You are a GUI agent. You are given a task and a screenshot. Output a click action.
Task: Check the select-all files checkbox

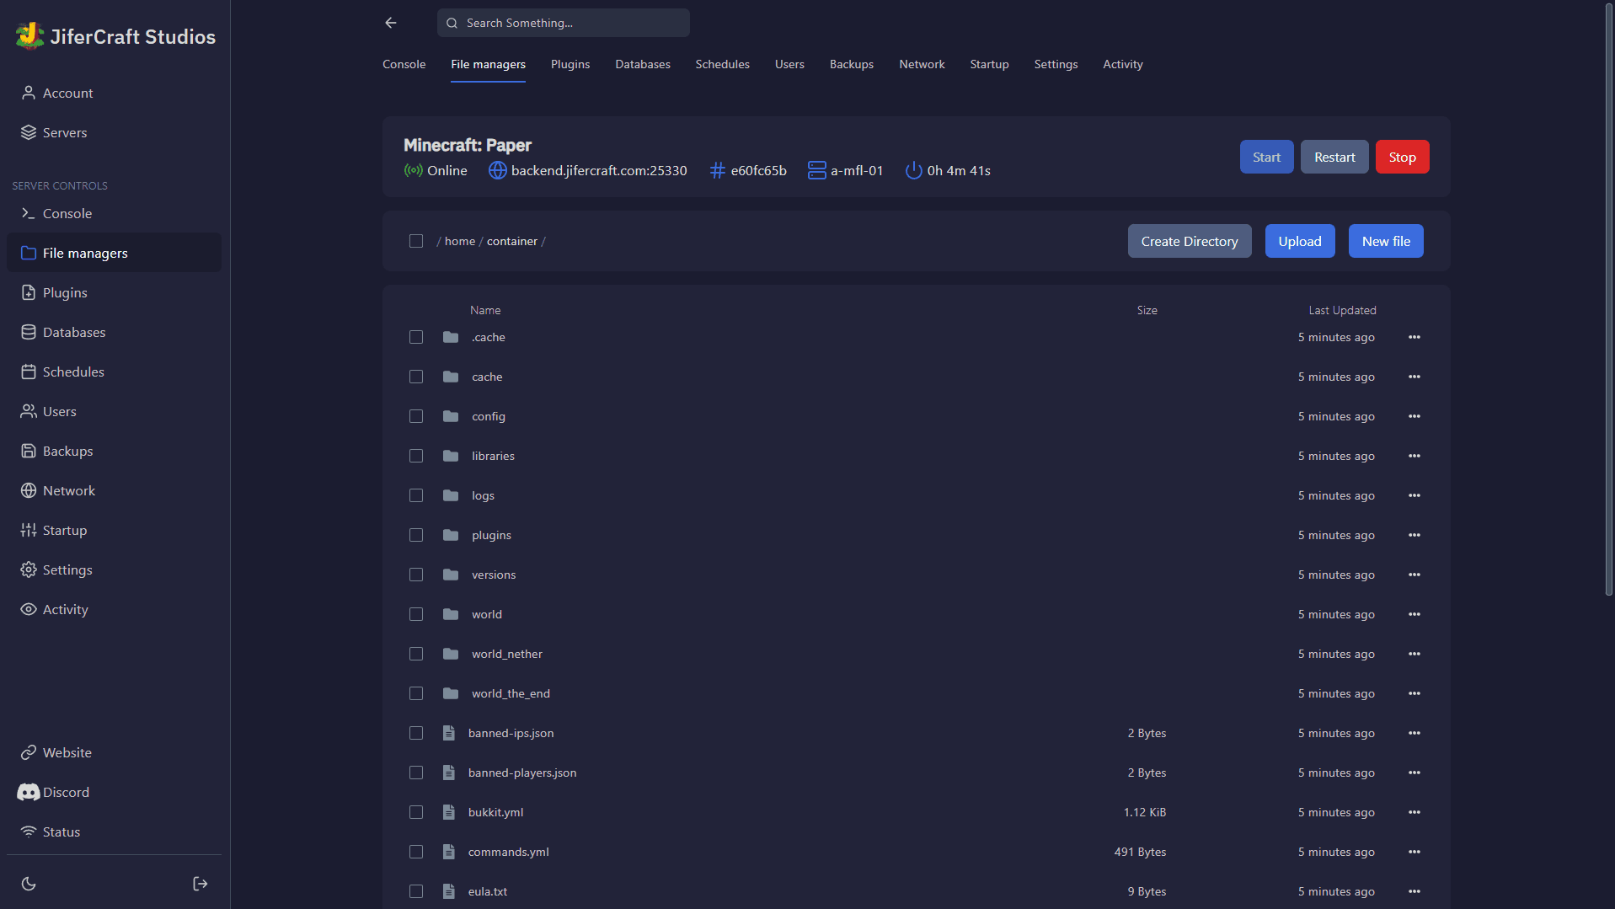[x=416, y=241]
